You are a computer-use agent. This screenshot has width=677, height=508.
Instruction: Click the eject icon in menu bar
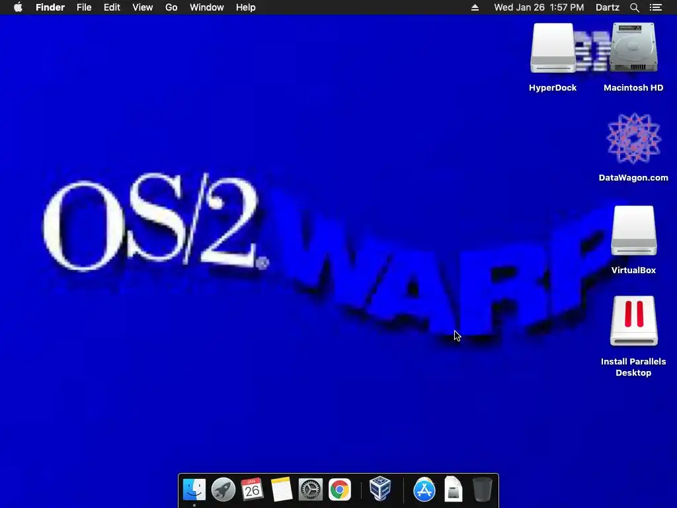(x=475, y=7)
